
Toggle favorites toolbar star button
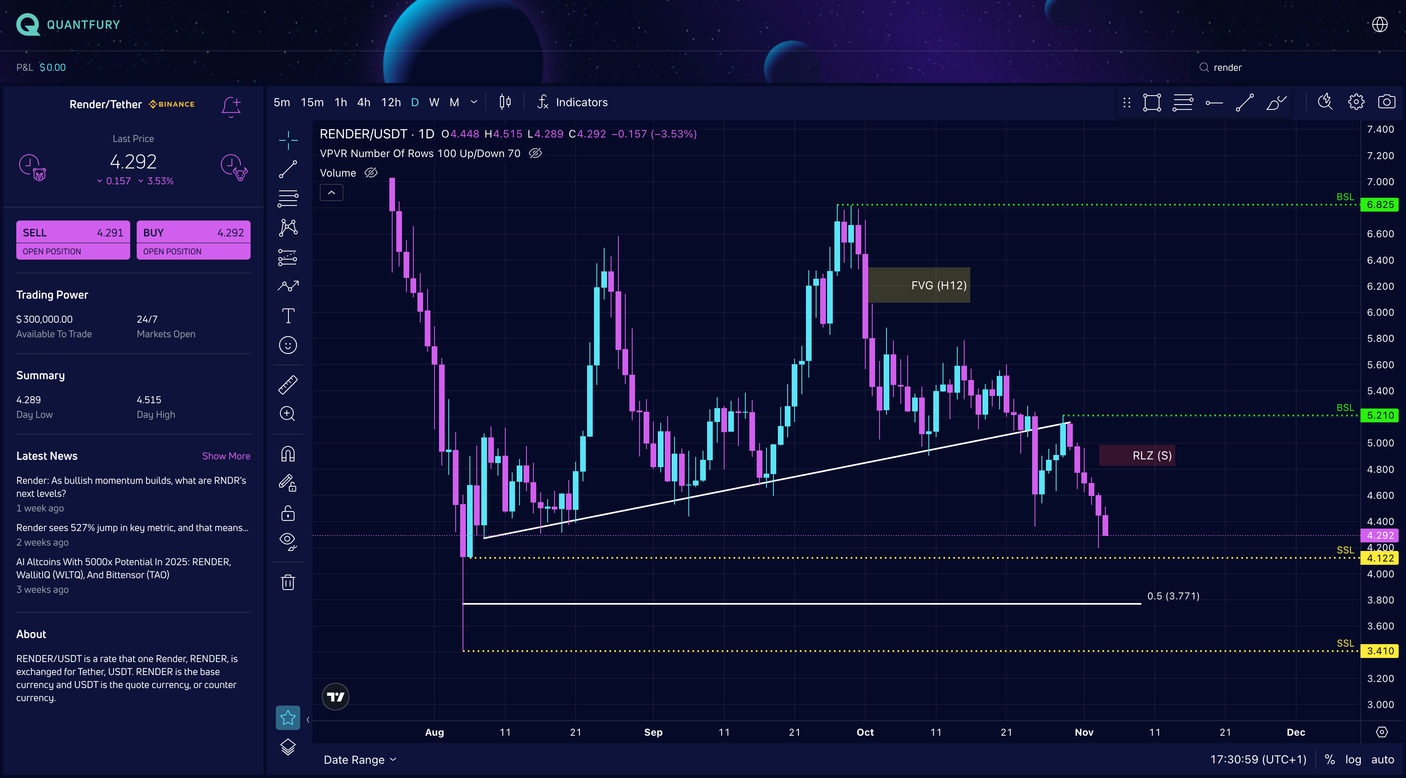tap(288, 718)
